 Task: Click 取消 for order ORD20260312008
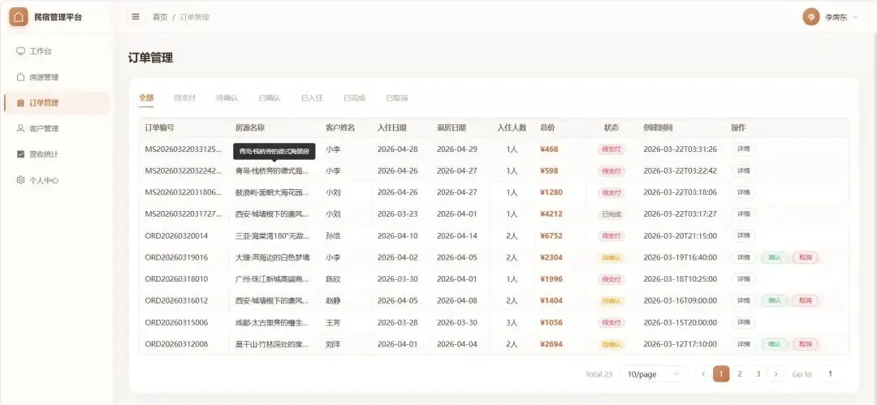(806, 344)
